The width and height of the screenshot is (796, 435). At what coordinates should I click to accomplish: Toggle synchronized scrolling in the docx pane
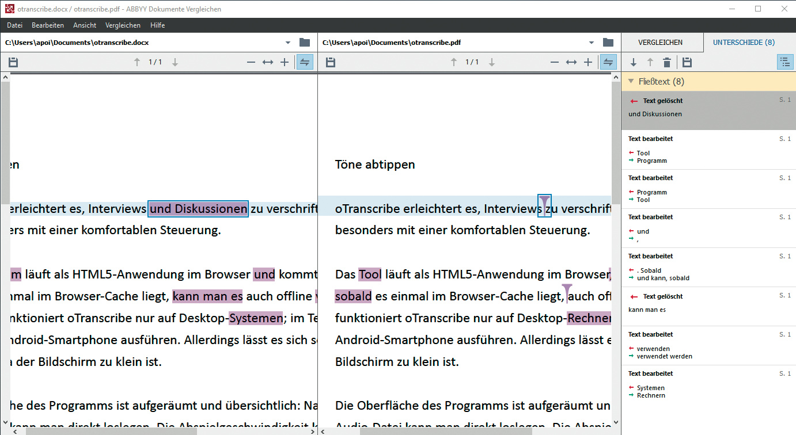[x=305, y=62]
